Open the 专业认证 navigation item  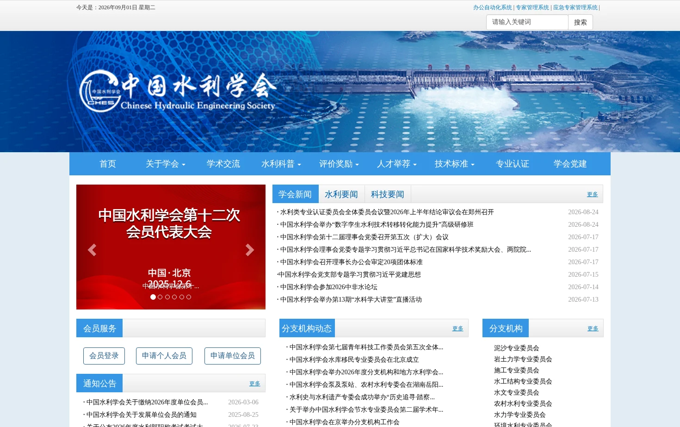tap(513, 164)
